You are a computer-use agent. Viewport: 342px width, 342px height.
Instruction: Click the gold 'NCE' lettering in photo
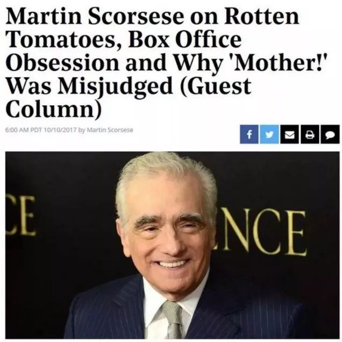pos(262,231)
